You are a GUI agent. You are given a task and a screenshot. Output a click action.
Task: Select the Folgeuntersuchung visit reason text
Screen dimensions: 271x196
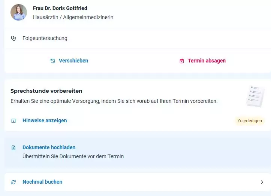coord(45,38)
